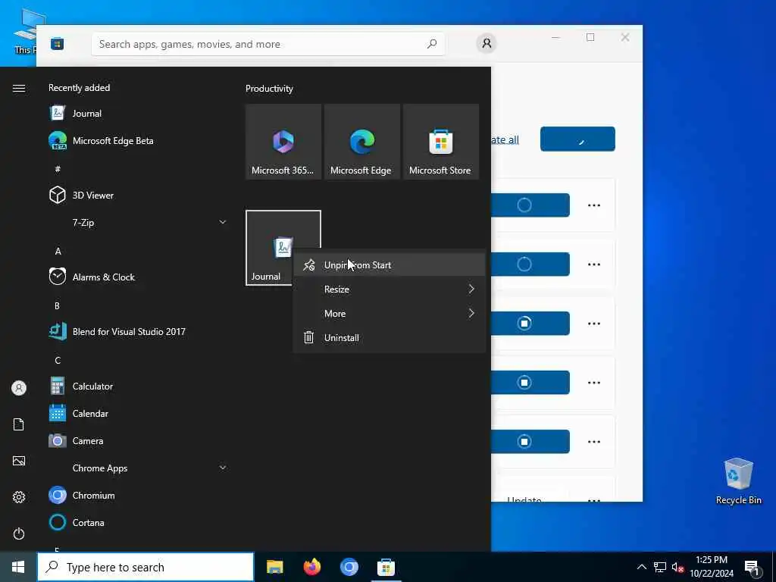
Task: Launch Firefox from the taskbar
Action: [311, 567]
